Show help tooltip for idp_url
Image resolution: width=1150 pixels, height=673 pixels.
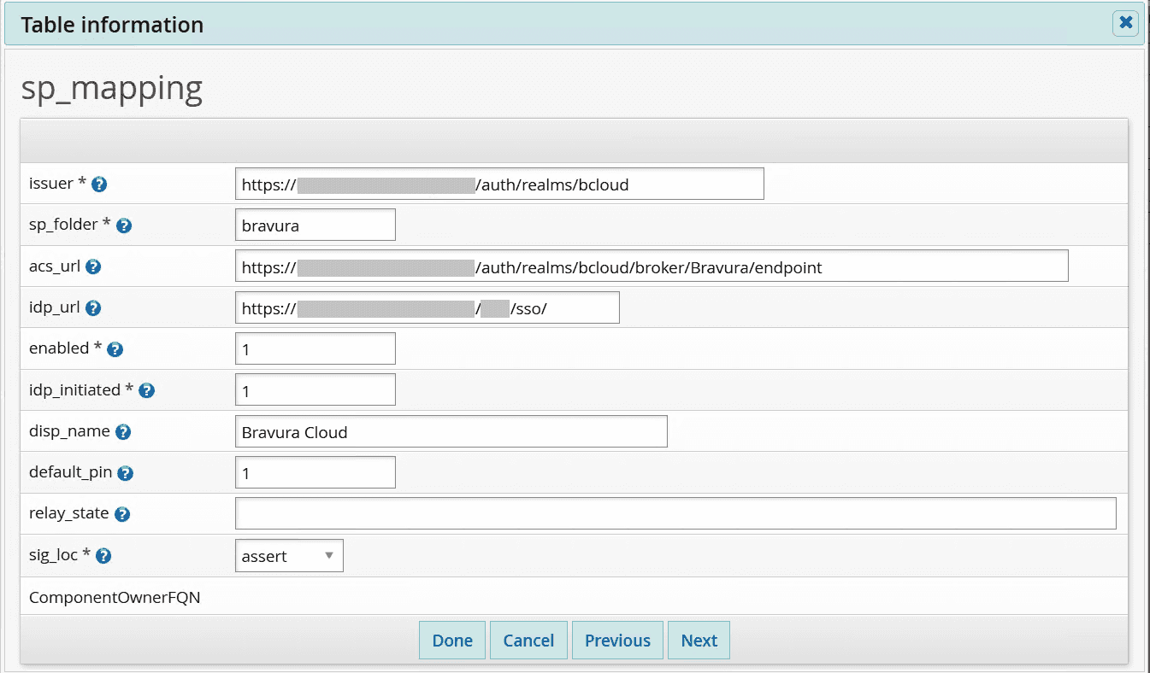(x=93, y=308)
